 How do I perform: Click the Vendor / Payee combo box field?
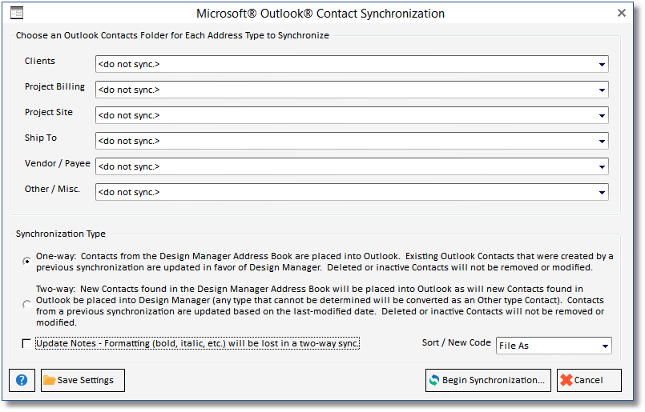click(x=352, y=166)
